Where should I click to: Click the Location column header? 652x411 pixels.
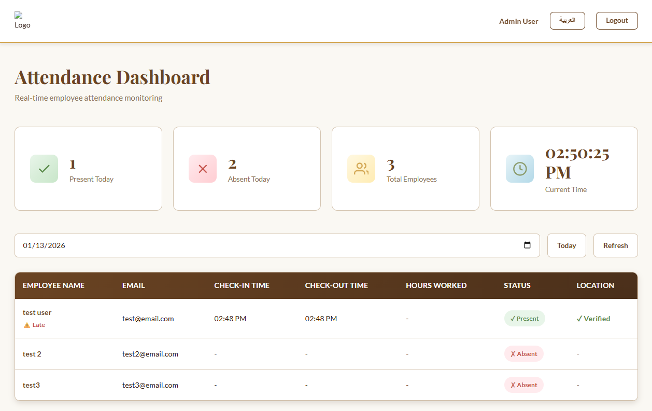pos(595,285)
